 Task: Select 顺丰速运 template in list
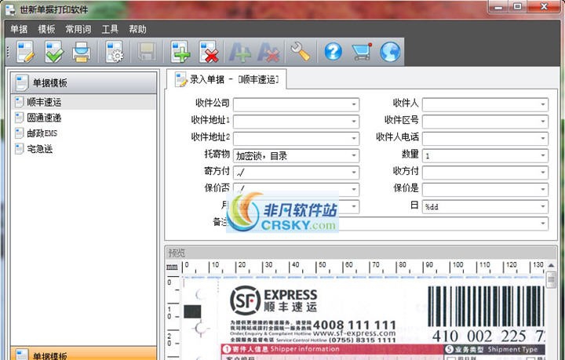pos(84,102)
